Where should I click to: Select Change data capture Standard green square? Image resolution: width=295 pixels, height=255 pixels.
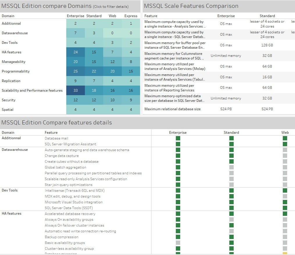[231, 156]
